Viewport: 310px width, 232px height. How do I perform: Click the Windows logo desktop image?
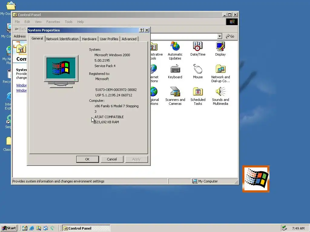(x=256, y=179)
